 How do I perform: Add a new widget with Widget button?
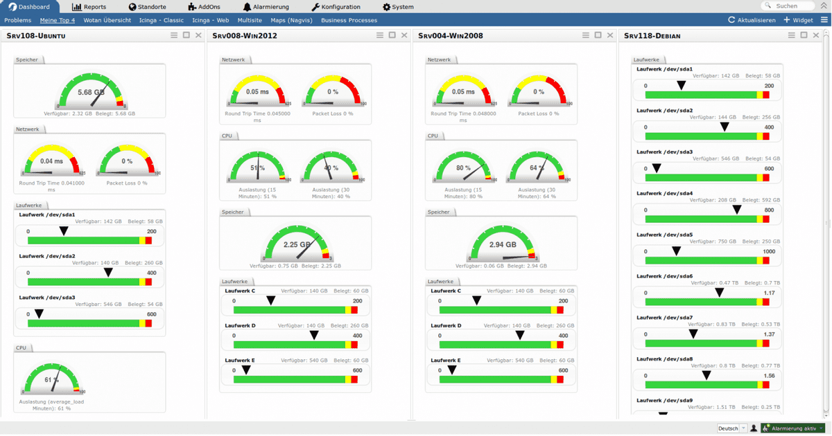pyautogui.click(x=798, y=20)
